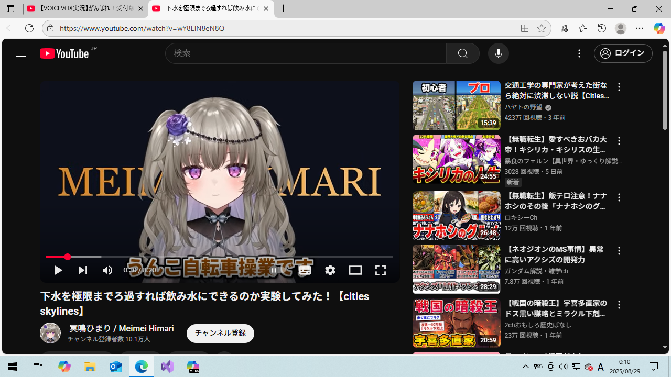Open options menu for 交通工学 video
671x377 pixels.
619,87
